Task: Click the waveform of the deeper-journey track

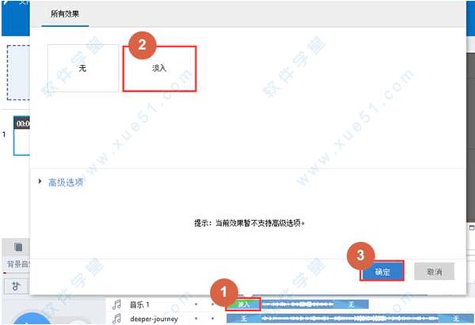Action: (301, 319)
